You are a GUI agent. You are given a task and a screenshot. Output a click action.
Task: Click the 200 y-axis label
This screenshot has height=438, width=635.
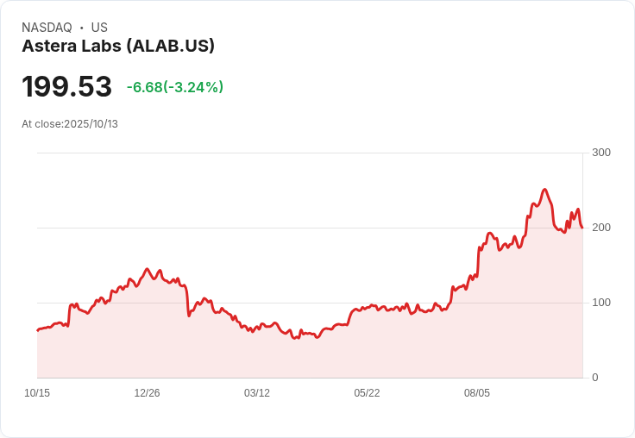coord(600,228)
